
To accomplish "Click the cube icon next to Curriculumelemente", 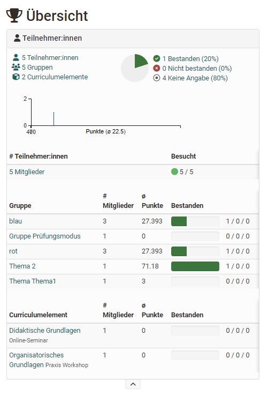I will 16,77.
